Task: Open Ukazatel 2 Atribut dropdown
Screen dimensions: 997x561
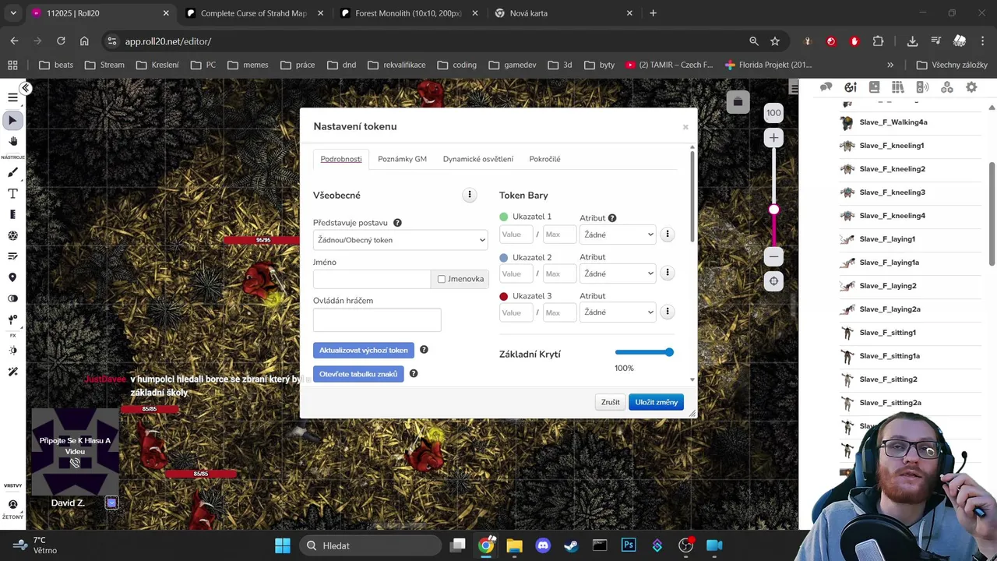Action: pyautogui.click(x=618, y=273)
